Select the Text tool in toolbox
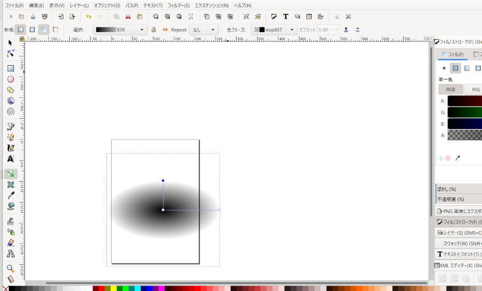This screenshot has height=291, width=482. [x=10, y=159]
